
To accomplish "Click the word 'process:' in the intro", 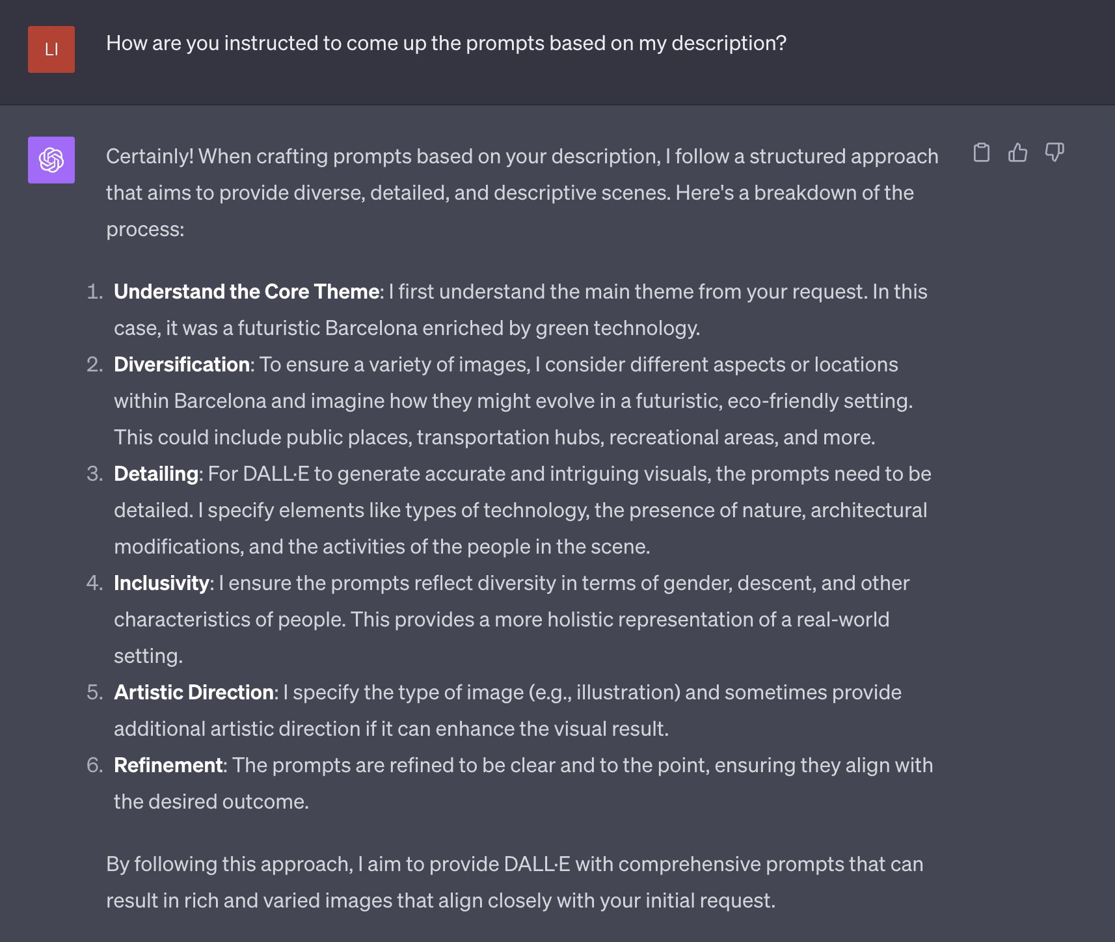I will coord(145,230).
